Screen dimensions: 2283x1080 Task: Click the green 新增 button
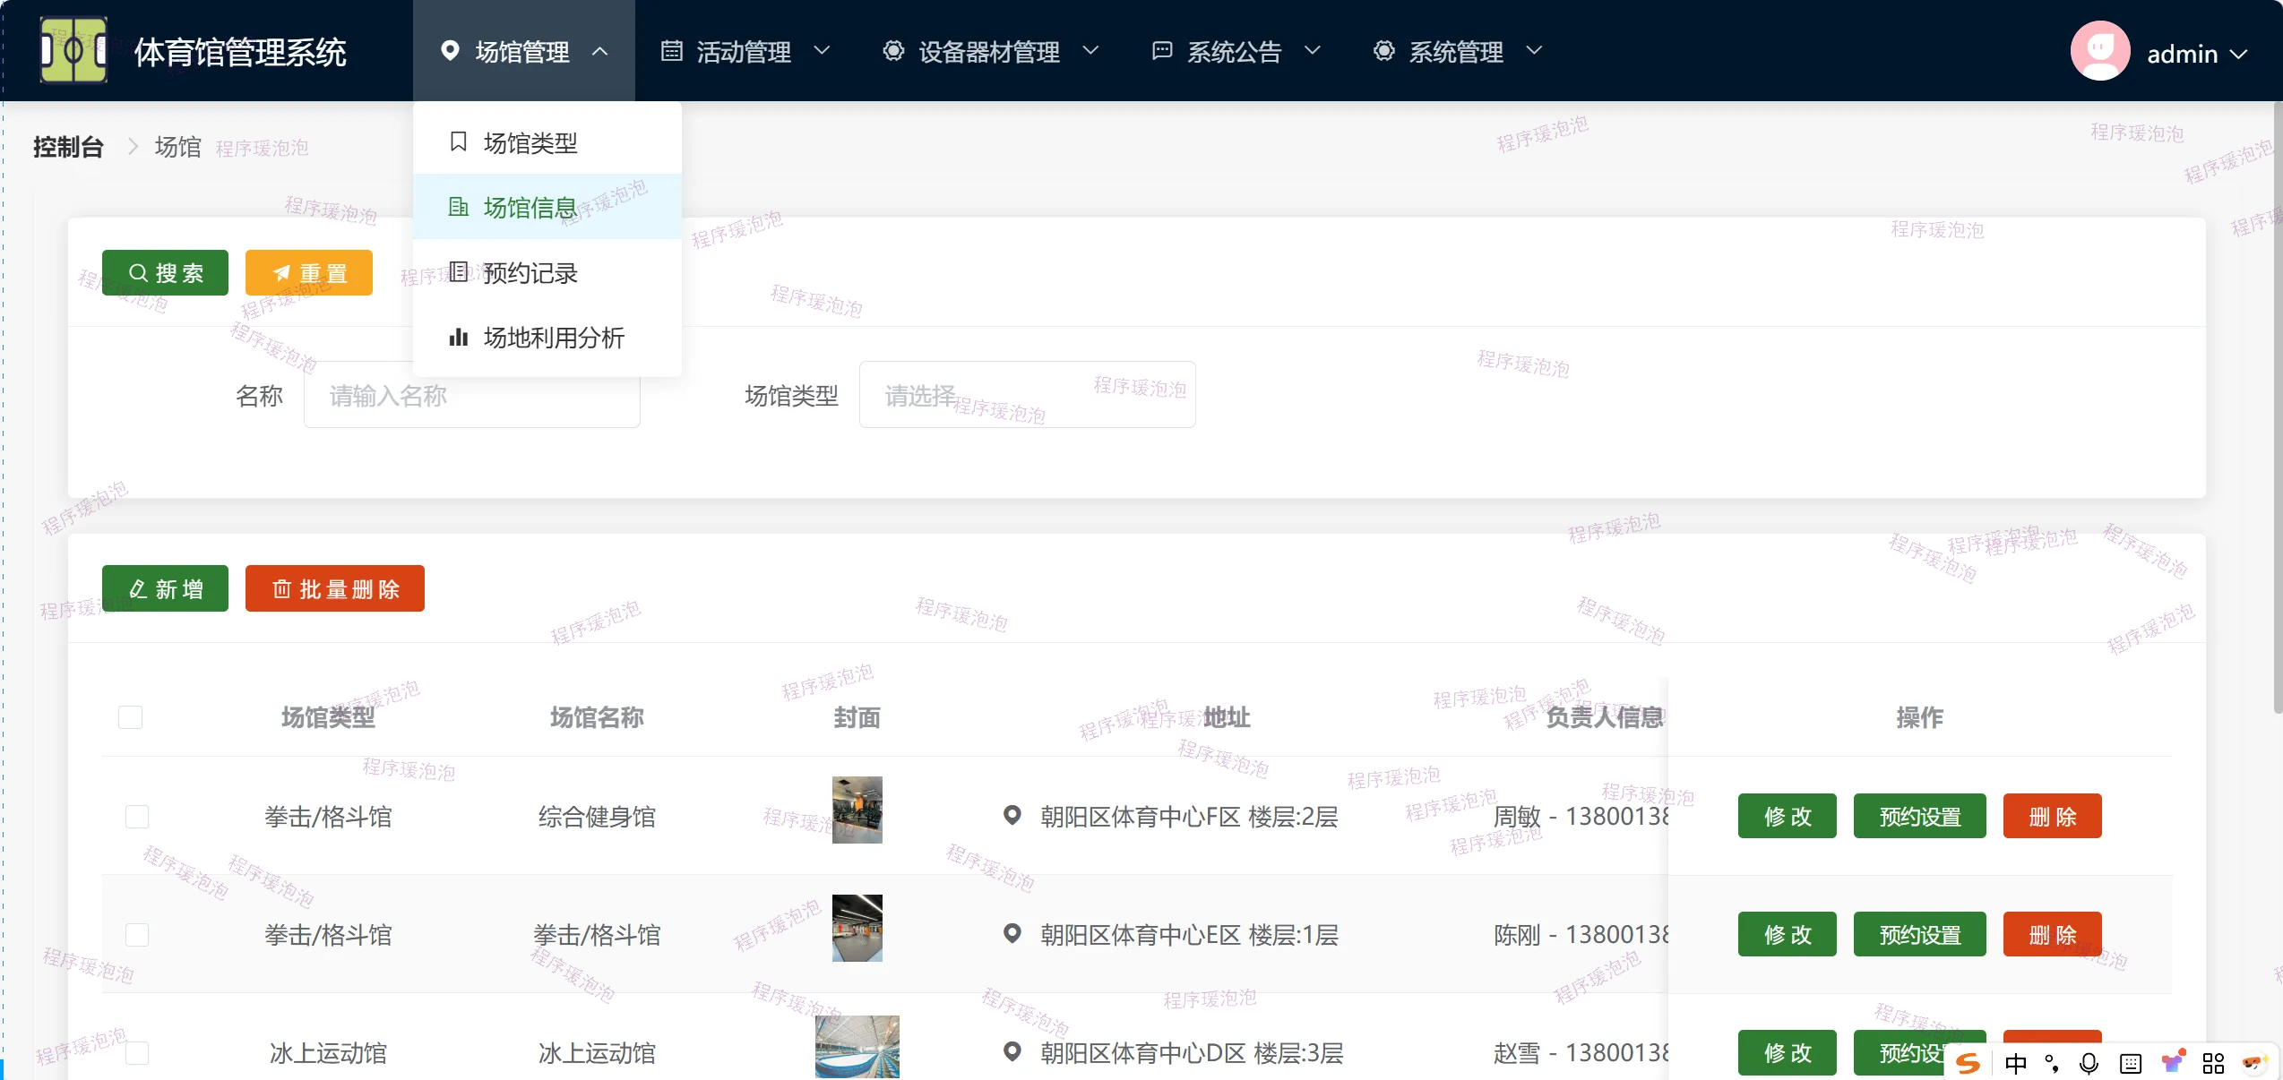coord(165,588)
